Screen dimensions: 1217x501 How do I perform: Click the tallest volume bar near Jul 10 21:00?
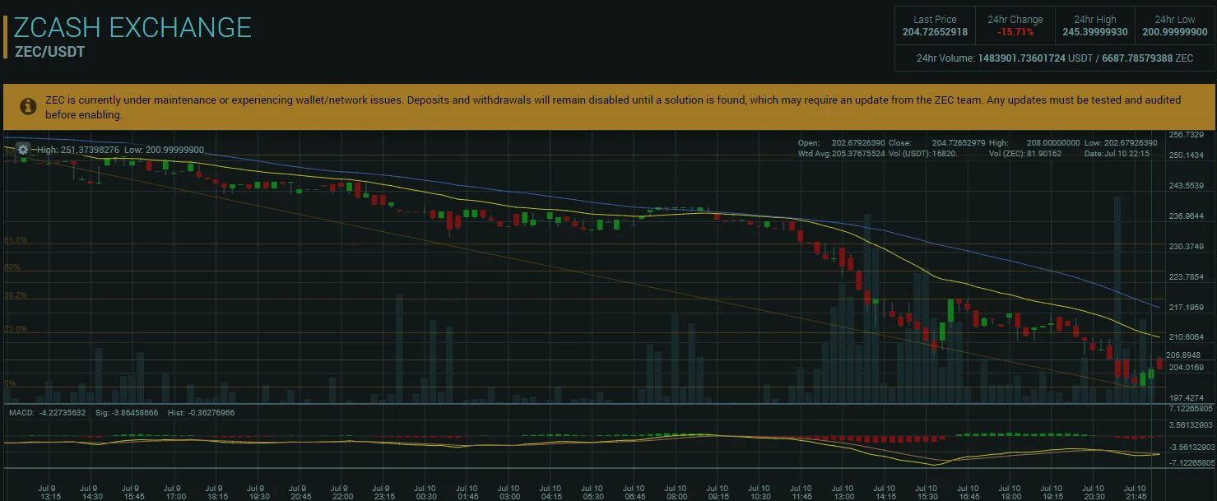coord(1117,299)
